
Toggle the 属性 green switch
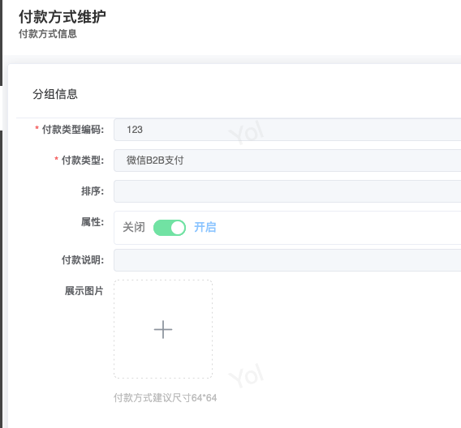pyautogui.click(x=170, y=228)
